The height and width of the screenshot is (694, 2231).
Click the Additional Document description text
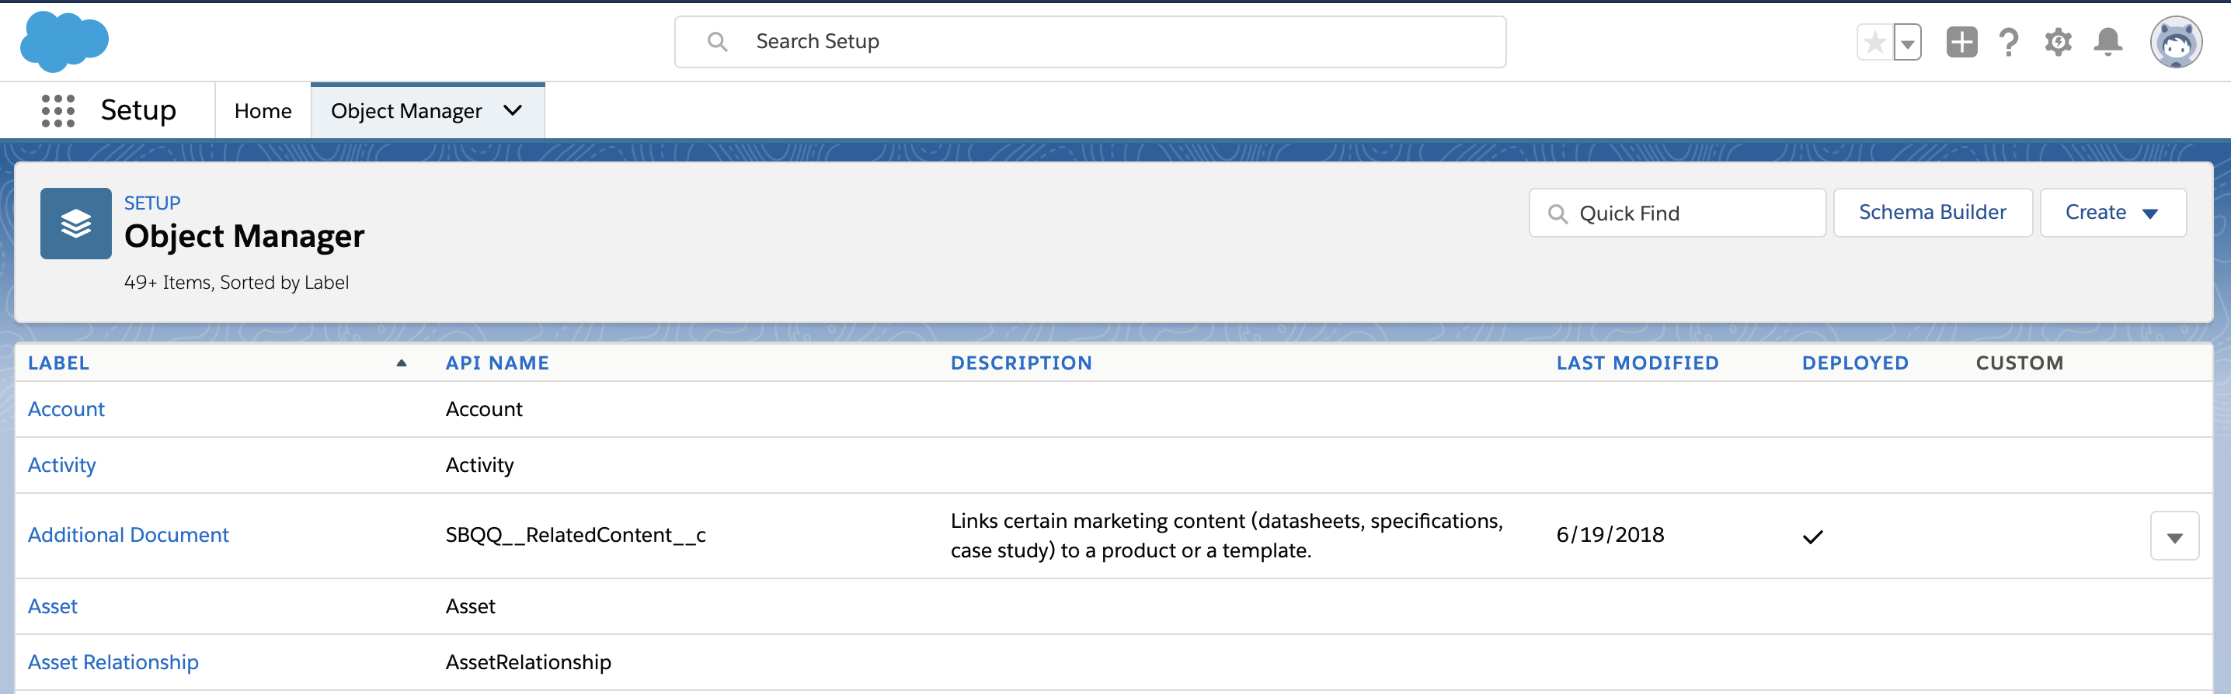coord(1227,536)
